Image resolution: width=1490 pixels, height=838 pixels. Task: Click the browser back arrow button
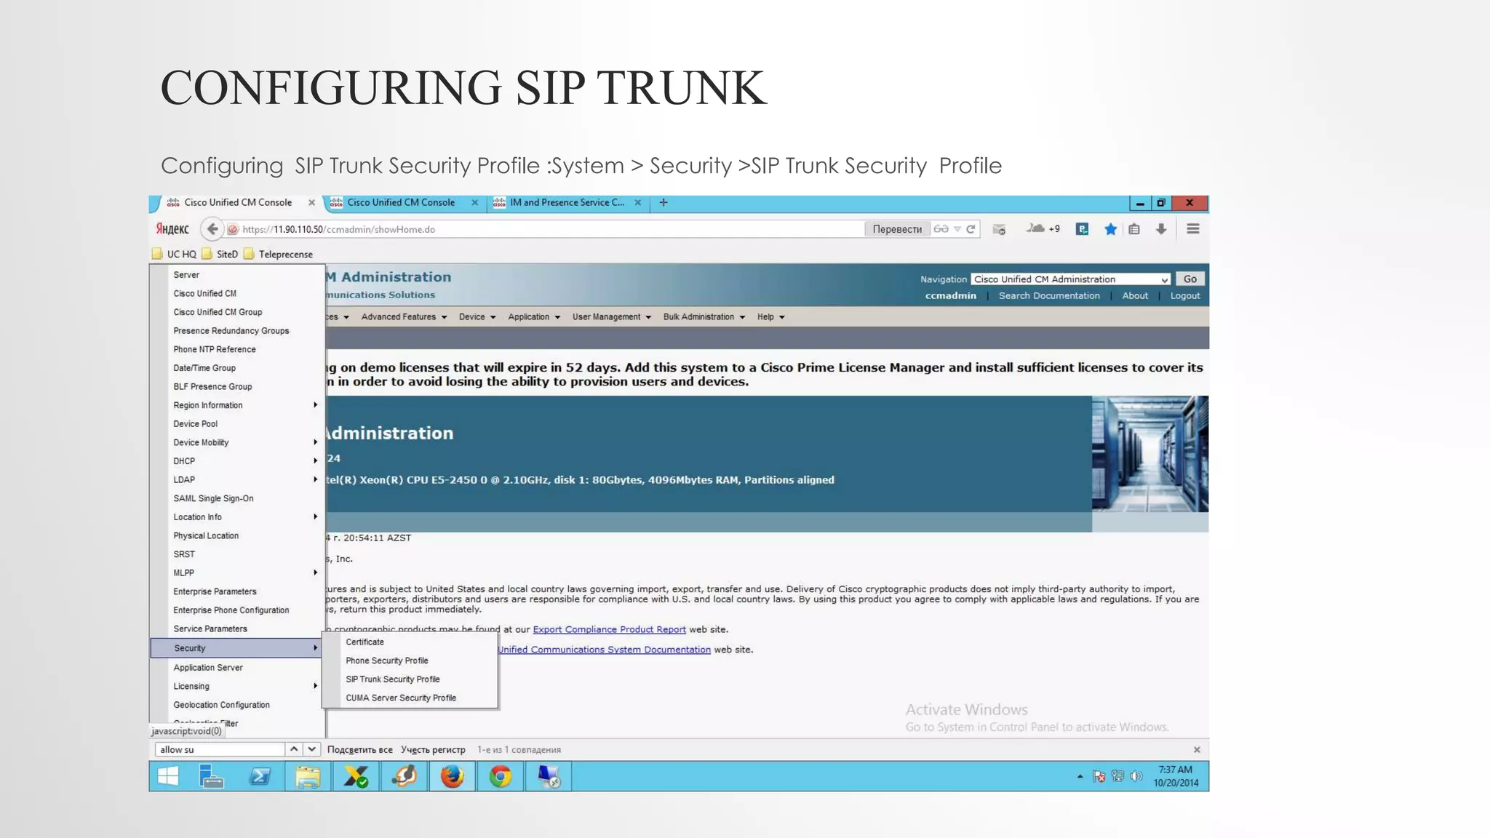212,229
